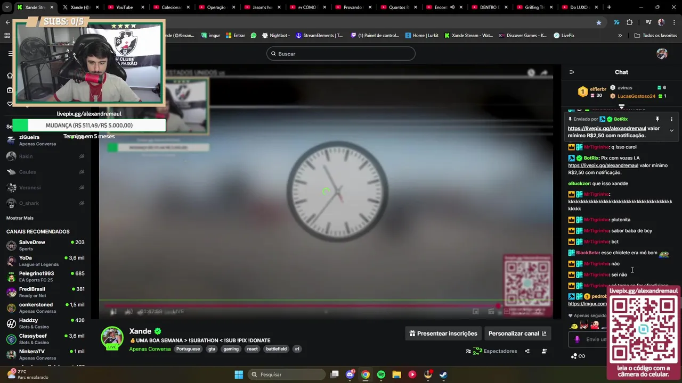This screenshot has width=682, height=383.
Task: Open the user avatar menu top right
Action: tap(662, 54)
